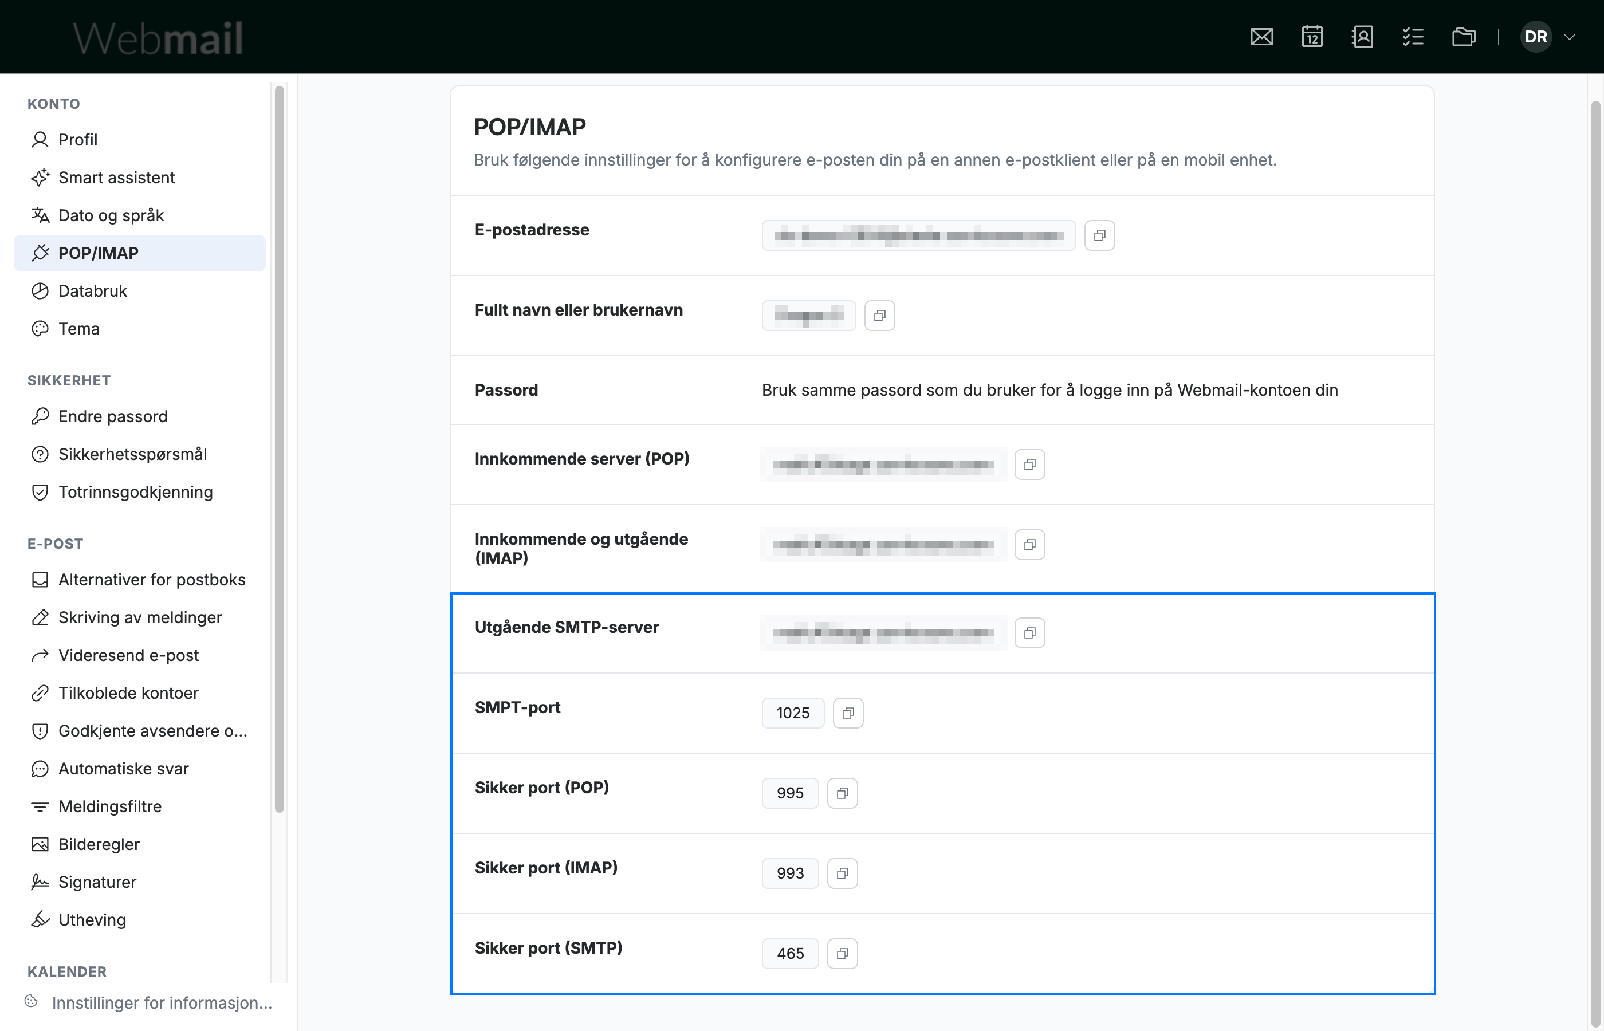Click the POP/IMAP page heading

pos(529,127)
